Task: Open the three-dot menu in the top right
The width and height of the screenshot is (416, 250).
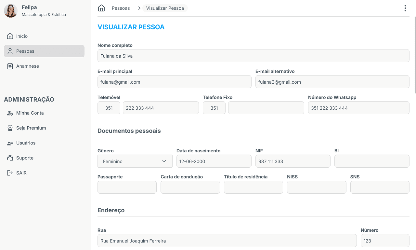Action: (405, 8)
